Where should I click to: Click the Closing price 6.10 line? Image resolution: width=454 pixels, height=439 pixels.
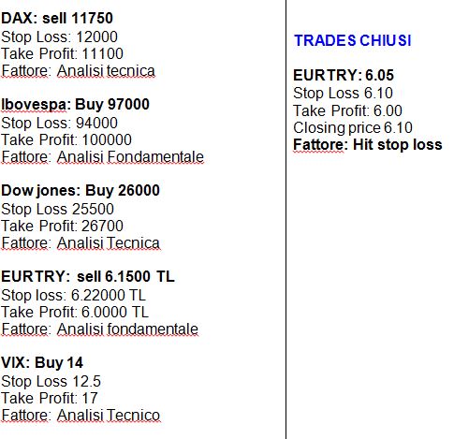(353, 128)
